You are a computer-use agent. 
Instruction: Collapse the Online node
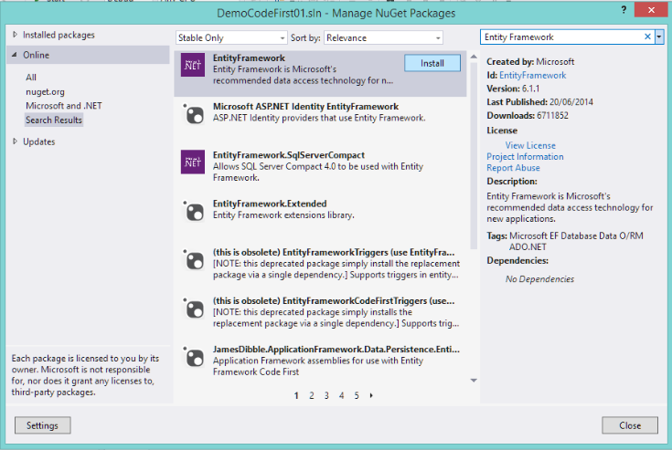click(x=15, y=55)
